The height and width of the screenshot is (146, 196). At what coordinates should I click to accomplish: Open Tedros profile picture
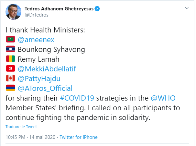pos(12,12)
